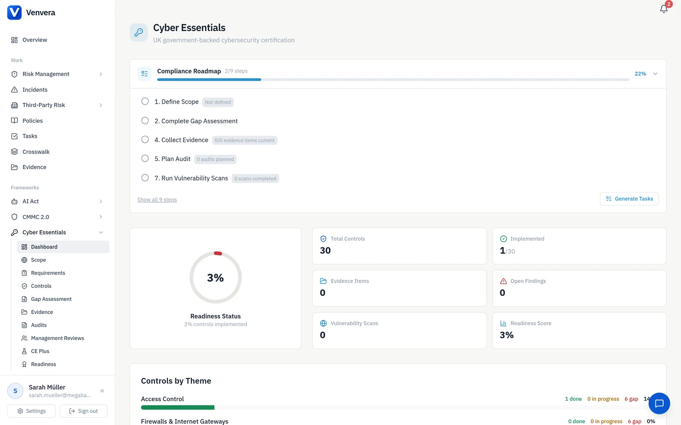Screen dimensions: 681x425
Task: Open the CE Plus page
Action: pyautogui.click(x=63, y=351)
